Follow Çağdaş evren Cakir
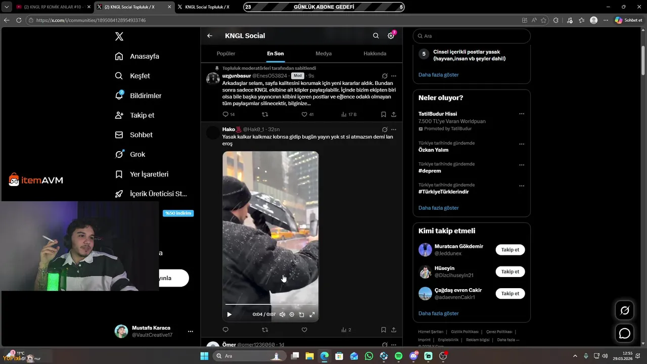 tap(510, 293)
